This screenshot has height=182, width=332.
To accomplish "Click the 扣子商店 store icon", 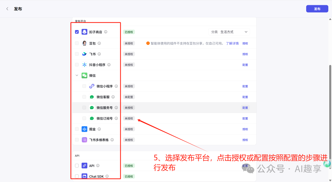I will click(85, 32).
